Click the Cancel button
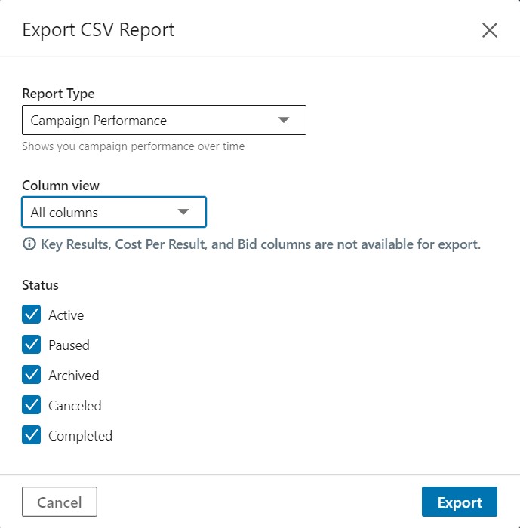Screen dimensions: 520x528 click(60, 502)
